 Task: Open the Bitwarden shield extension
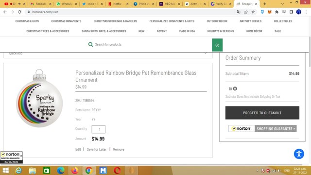[x=262, y=12]
